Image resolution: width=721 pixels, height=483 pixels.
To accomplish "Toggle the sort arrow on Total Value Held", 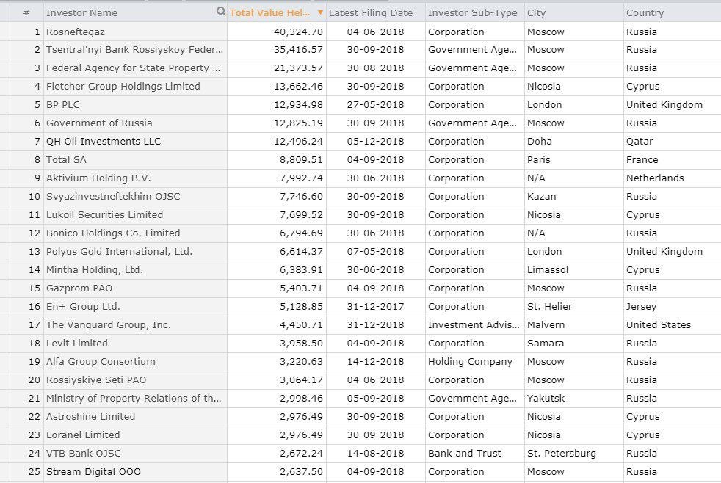I will pyautogui.click(x=320, y=12).
